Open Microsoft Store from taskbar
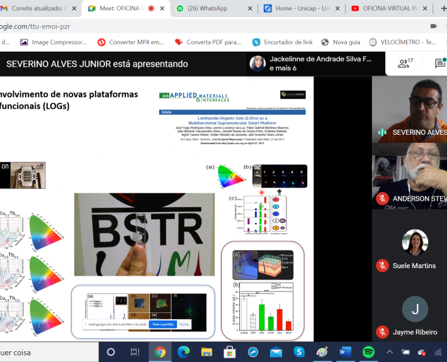The height and width of the screenshot is (362, 447). tap(230, 353)
